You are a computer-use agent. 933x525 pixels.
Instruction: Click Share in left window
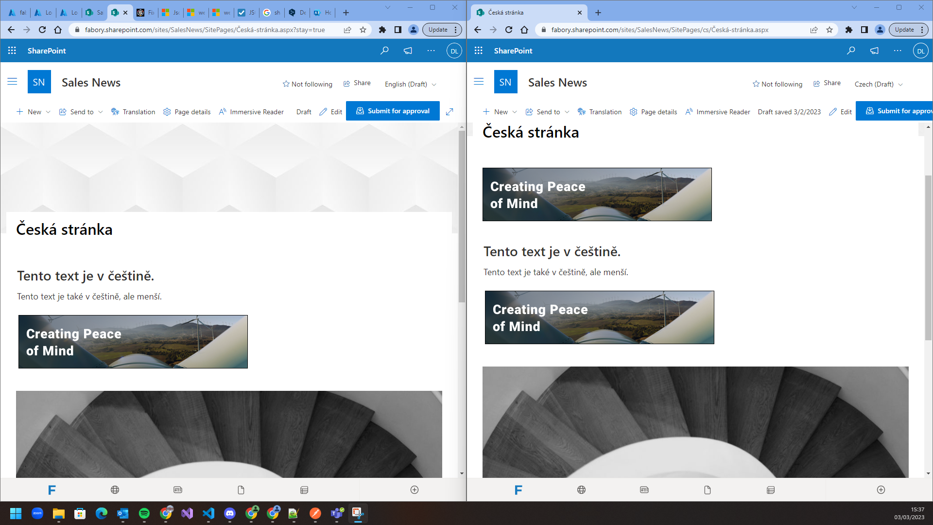point(357,83)
